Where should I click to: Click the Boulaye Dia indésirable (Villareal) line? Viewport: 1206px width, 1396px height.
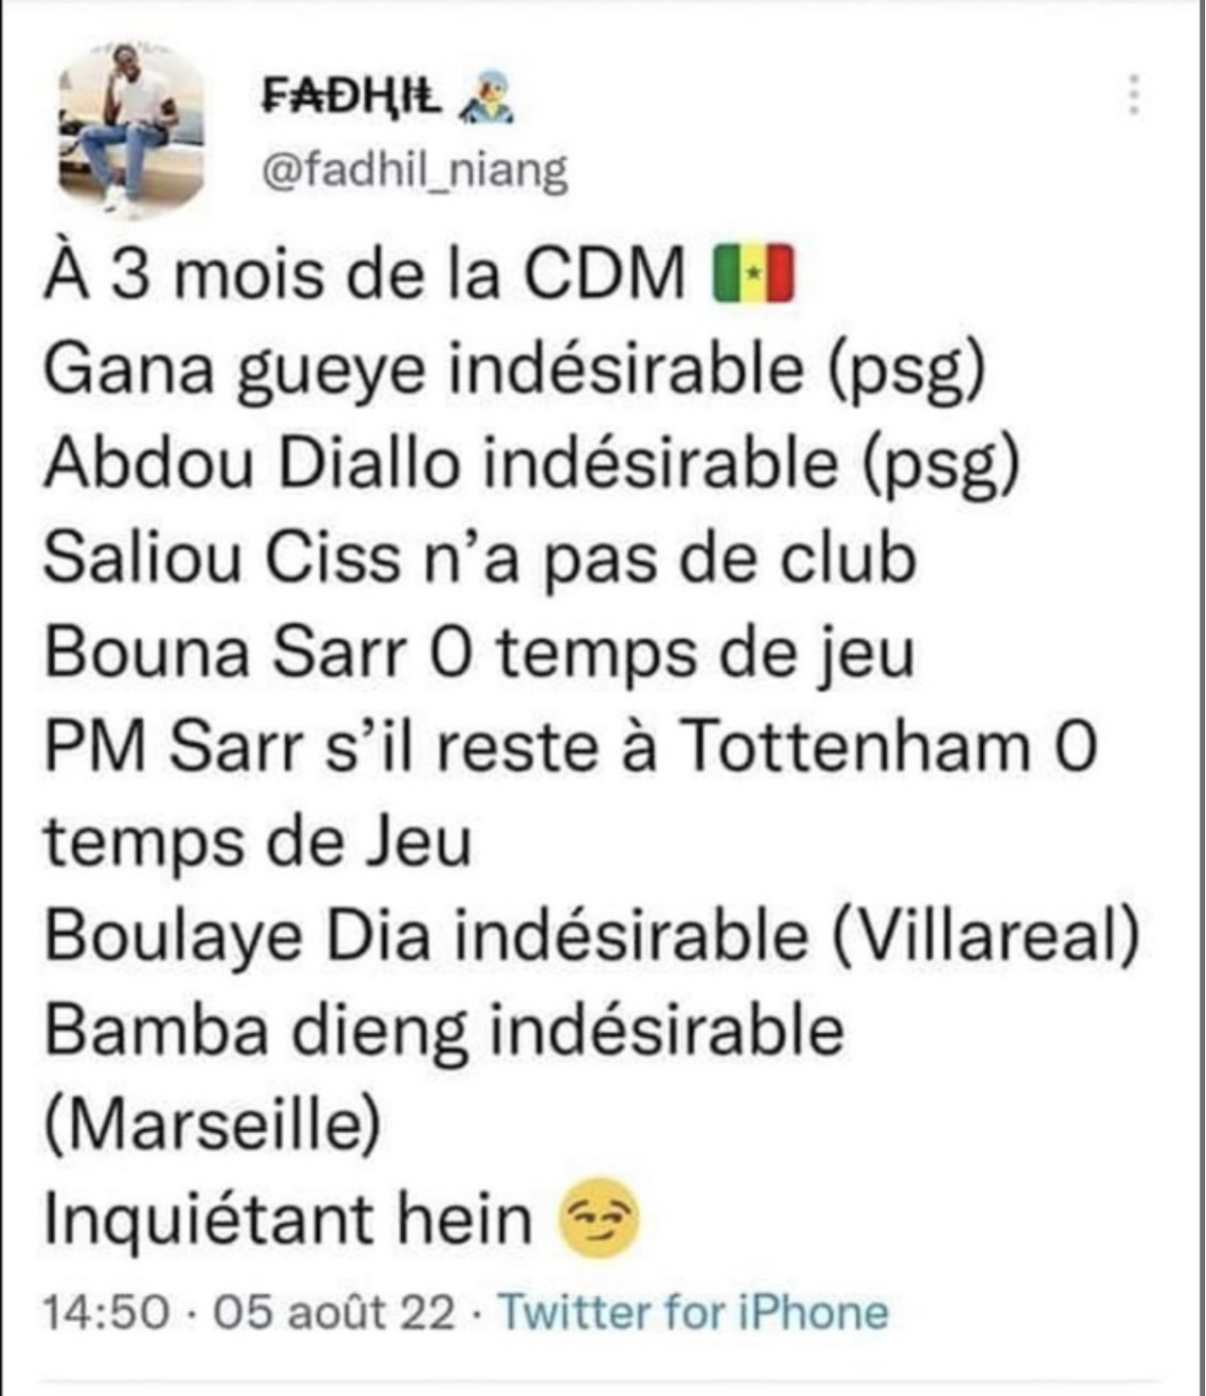pos(592,934)
